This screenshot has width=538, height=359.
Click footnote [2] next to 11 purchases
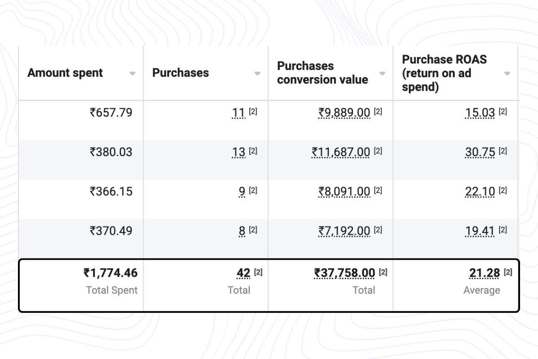pyautogui.click(x=253, y=112)
